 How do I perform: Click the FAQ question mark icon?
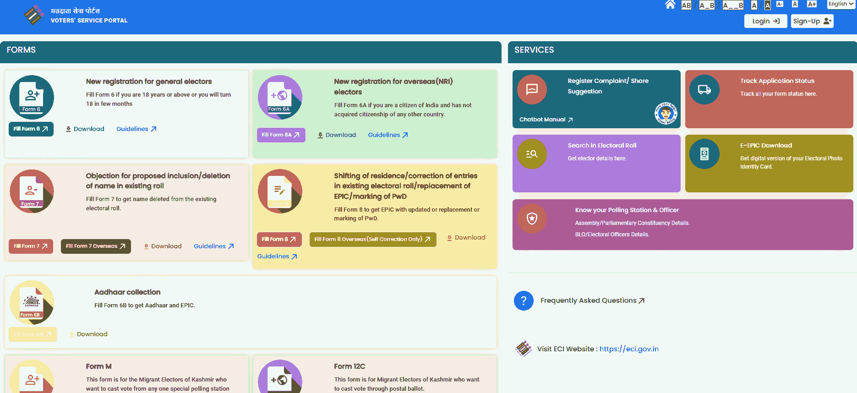click(524, 301)
